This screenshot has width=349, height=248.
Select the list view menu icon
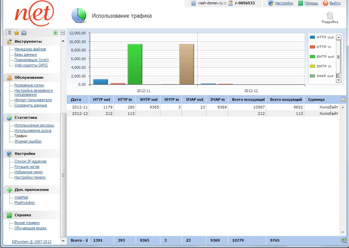point(9,33)
